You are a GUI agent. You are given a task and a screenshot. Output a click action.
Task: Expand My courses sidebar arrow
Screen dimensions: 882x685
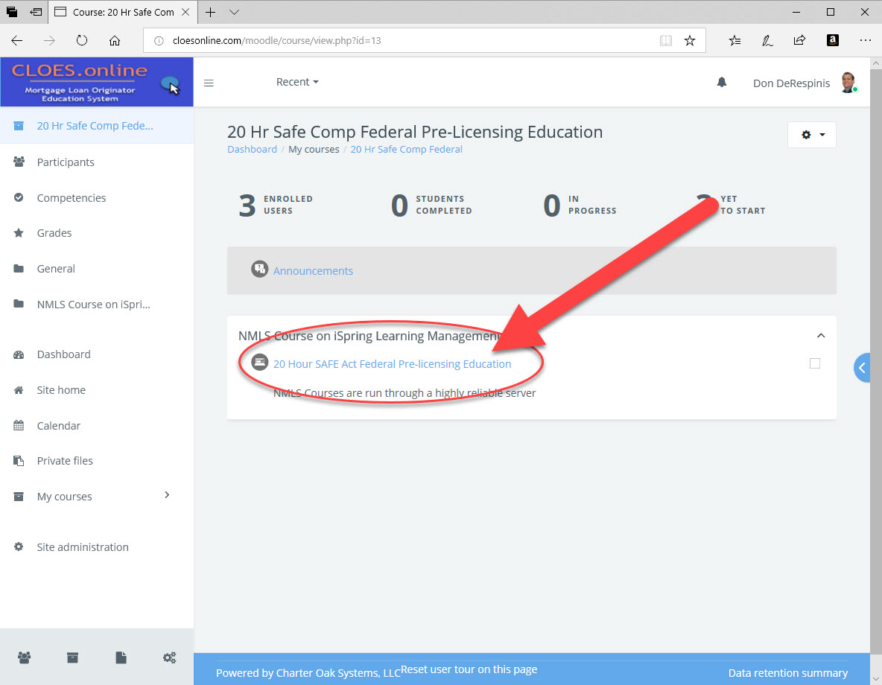point(167,495)
